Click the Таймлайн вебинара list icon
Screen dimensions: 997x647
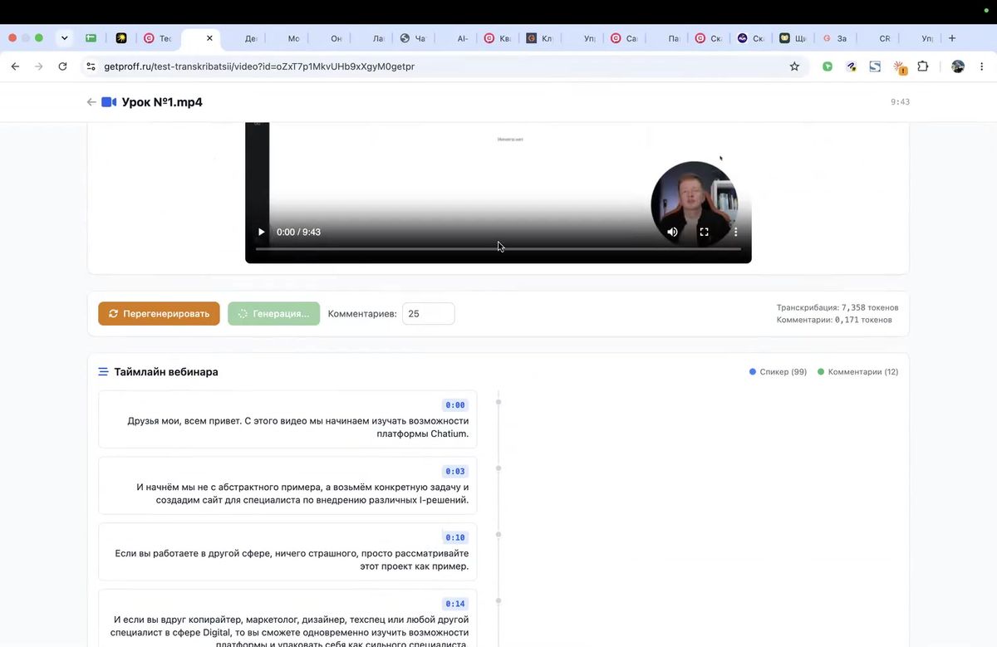[104, 372]
